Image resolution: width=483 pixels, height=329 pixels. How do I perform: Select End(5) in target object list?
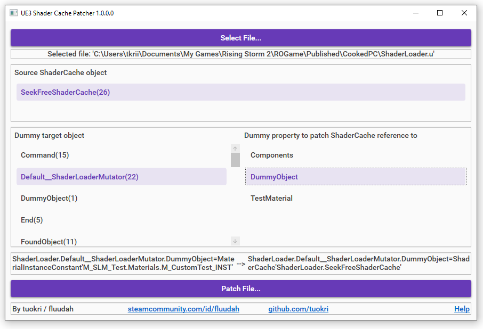(x=122, y=220)
